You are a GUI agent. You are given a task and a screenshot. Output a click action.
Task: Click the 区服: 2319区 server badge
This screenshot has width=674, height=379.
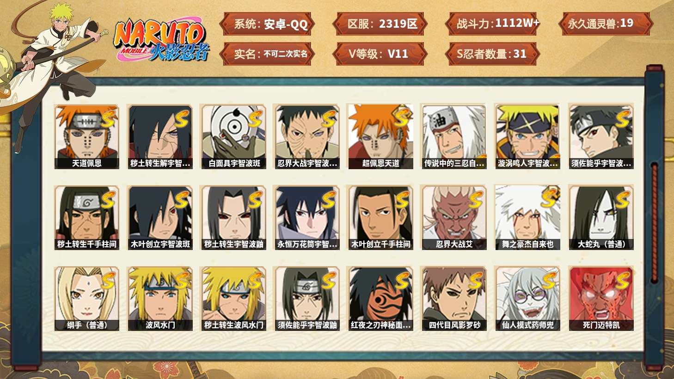tap(380, 24)
